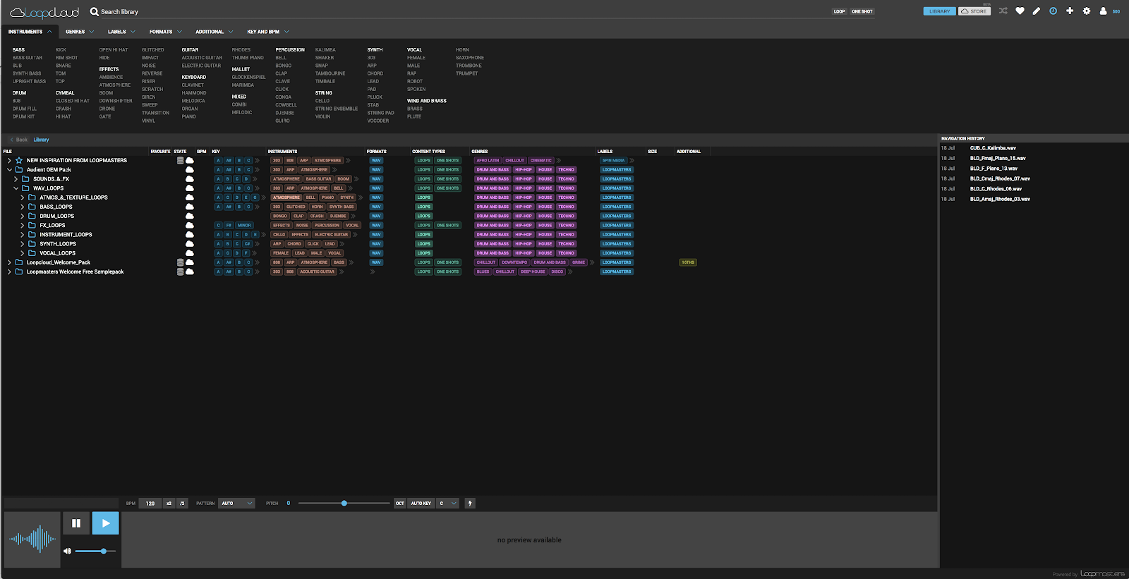Expand the ATMOS_&_TEXTURE_LOOPS folder
Screen dimensions: 1129x579
click(22, 197)
